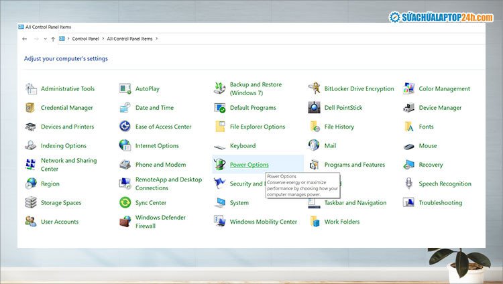Expand the recent locations dropdown arrow

pyautogui.click(x=44, y=39)
